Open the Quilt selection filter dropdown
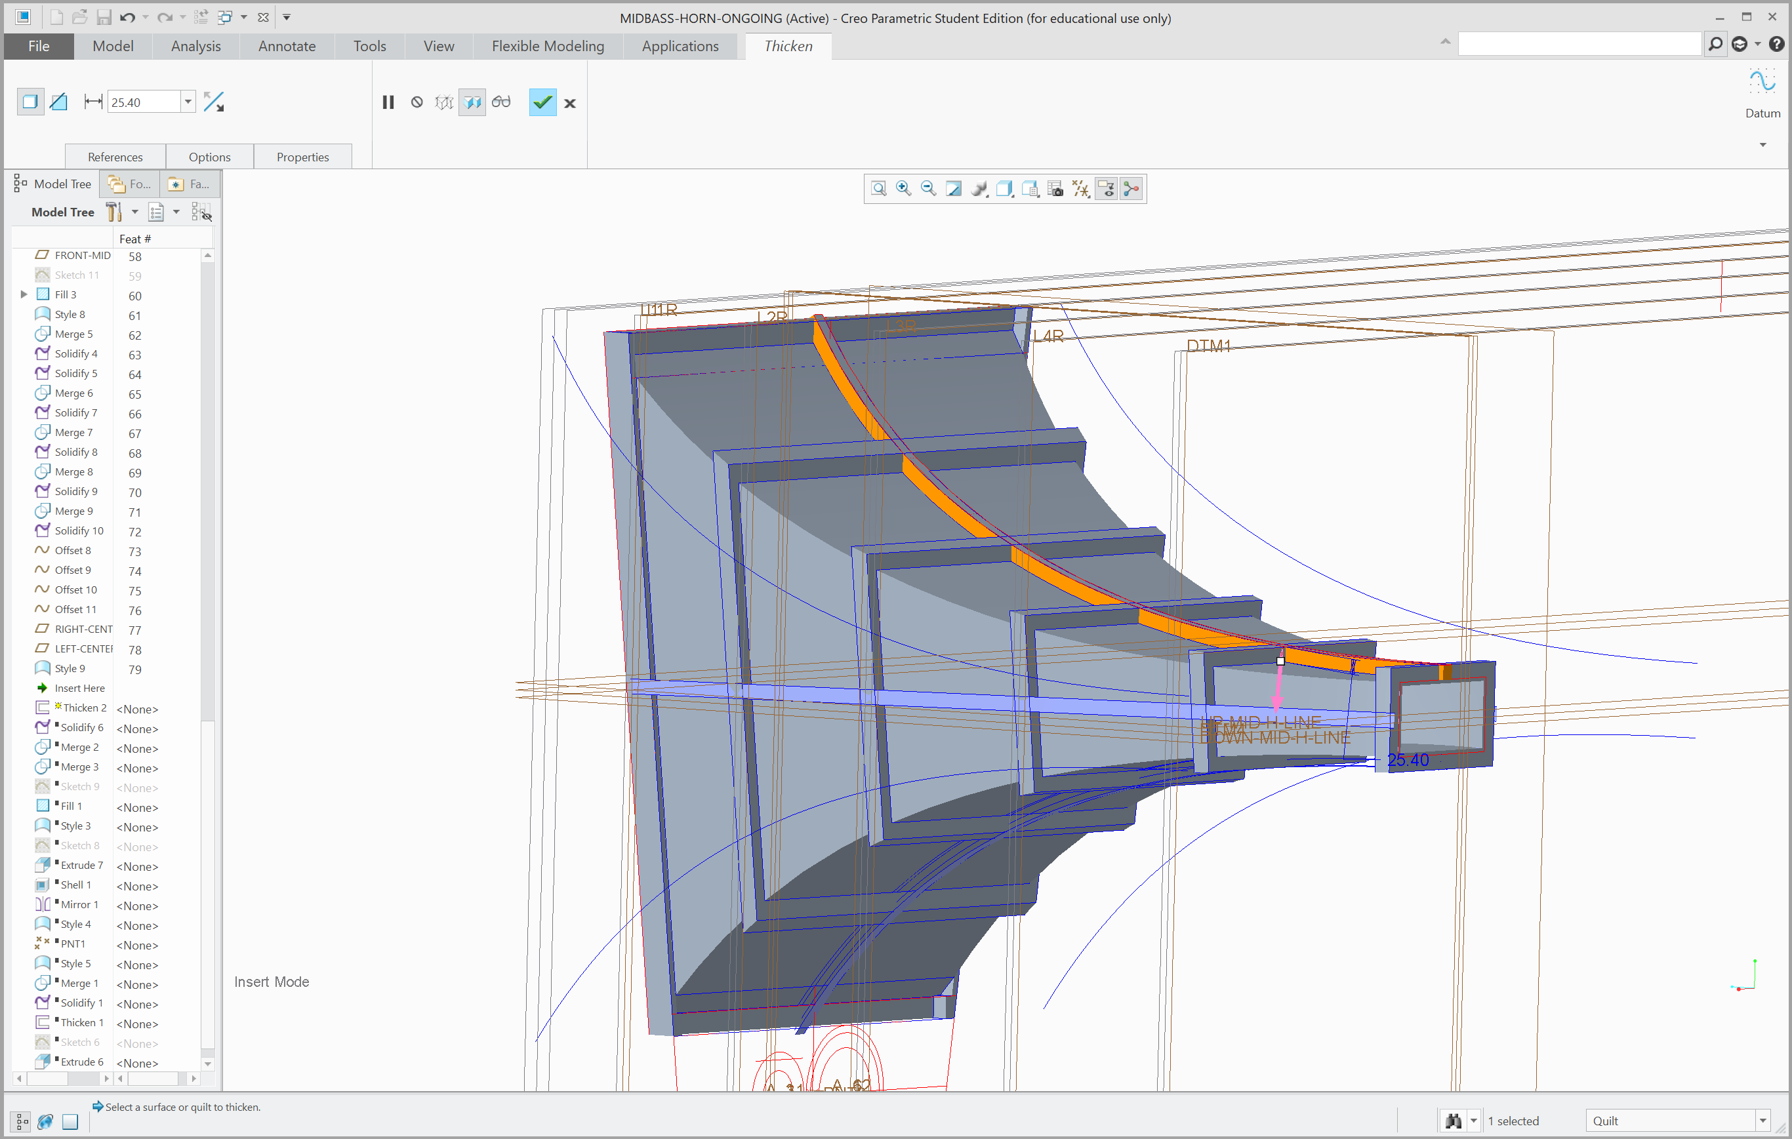This screenshot has width=1792, height=1139. 1762,1121
